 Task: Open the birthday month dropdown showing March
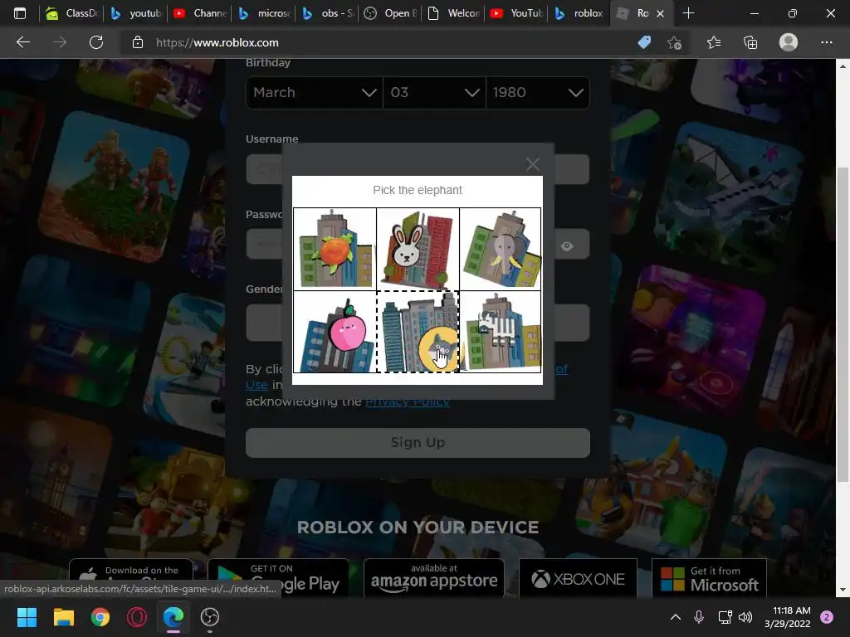pyautogui.click(x=315, y=93)
